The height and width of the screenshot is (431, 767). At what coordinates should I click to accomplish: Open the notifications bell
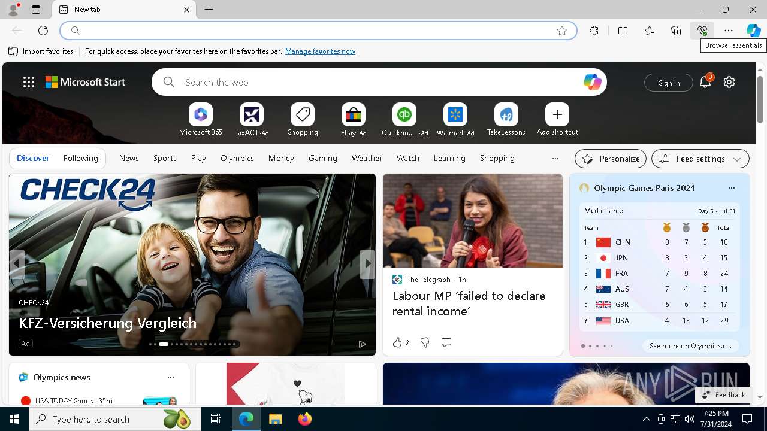point(705,82)
